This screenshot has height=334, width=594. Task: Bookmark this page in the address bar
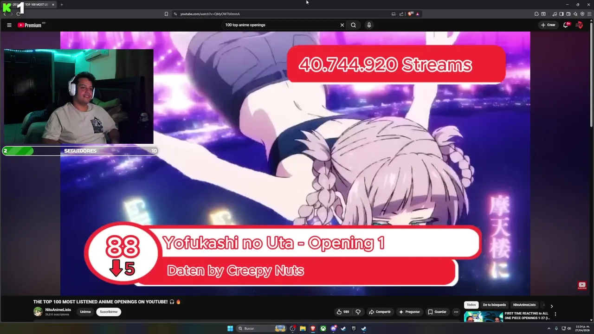click(166, 14)
